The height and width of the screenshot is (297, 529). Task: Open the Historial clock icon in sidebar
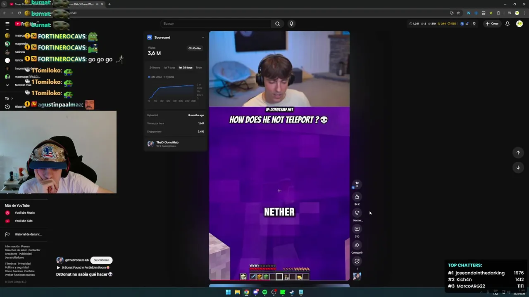7,107
